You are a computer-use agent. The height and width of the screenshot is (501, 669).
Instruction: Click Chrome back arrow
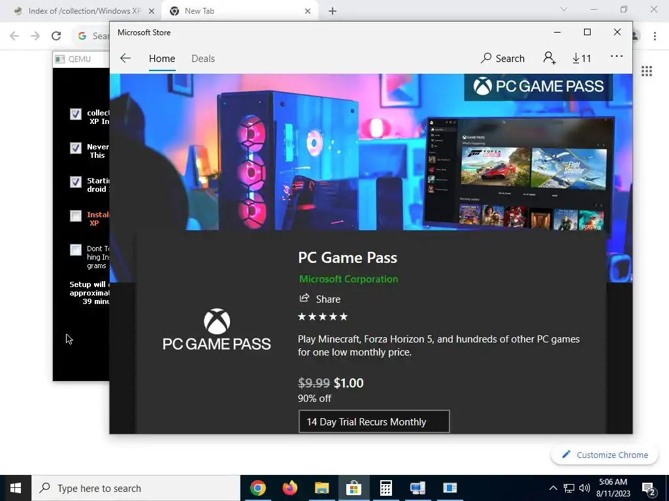tap(14, 36)
